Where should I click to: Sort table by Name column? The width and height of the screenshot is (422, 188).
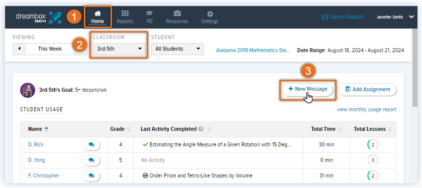coord(38,129)
